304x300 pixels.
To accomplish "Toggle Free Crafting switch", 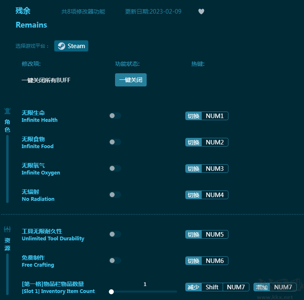I will click(x=115, y=260).
